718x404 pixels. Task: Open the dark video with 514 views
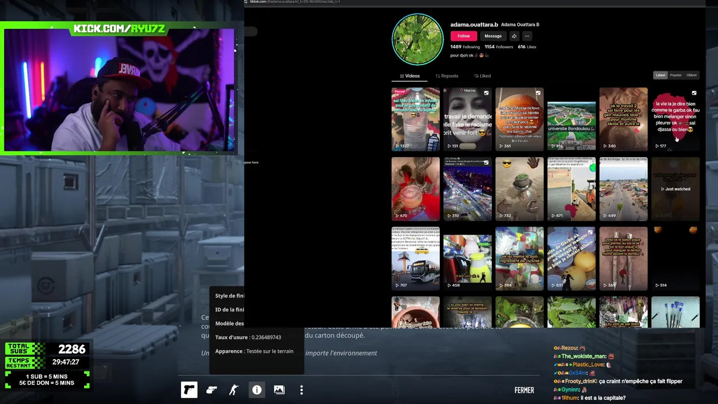675,258
